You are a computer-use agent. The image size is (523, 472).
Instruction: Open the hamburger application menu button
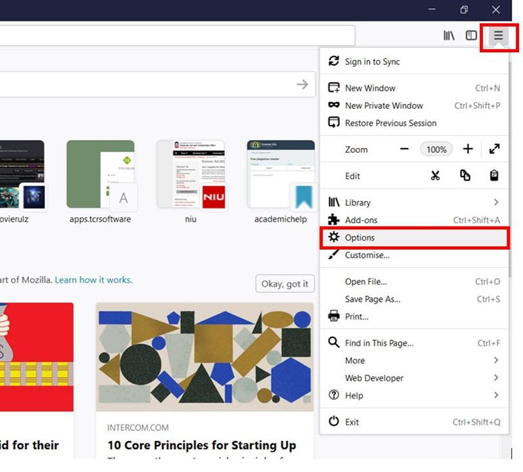point(499,36)
